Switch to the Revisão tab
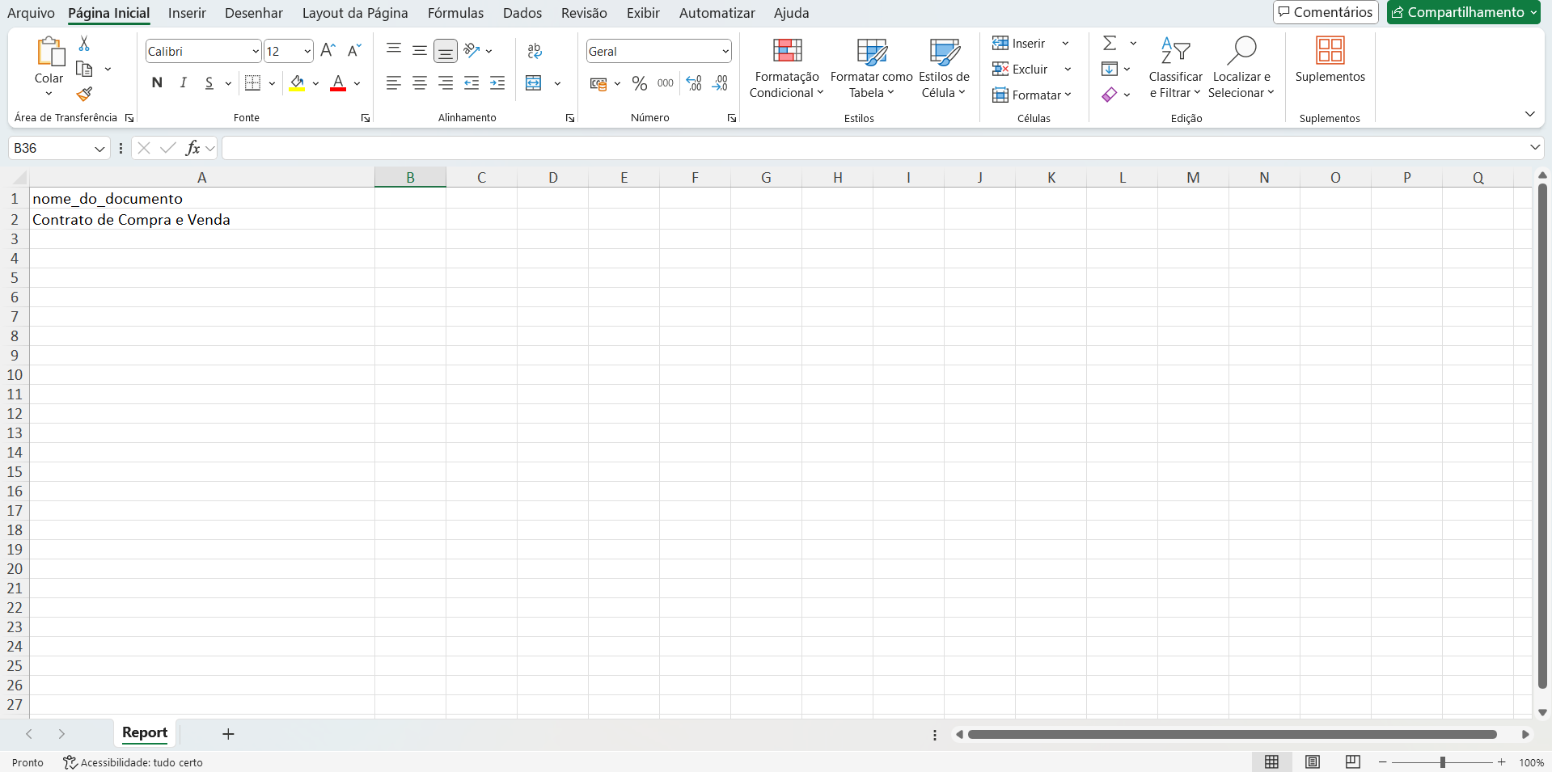The image size is (1552, 772). tap(584, 13)
